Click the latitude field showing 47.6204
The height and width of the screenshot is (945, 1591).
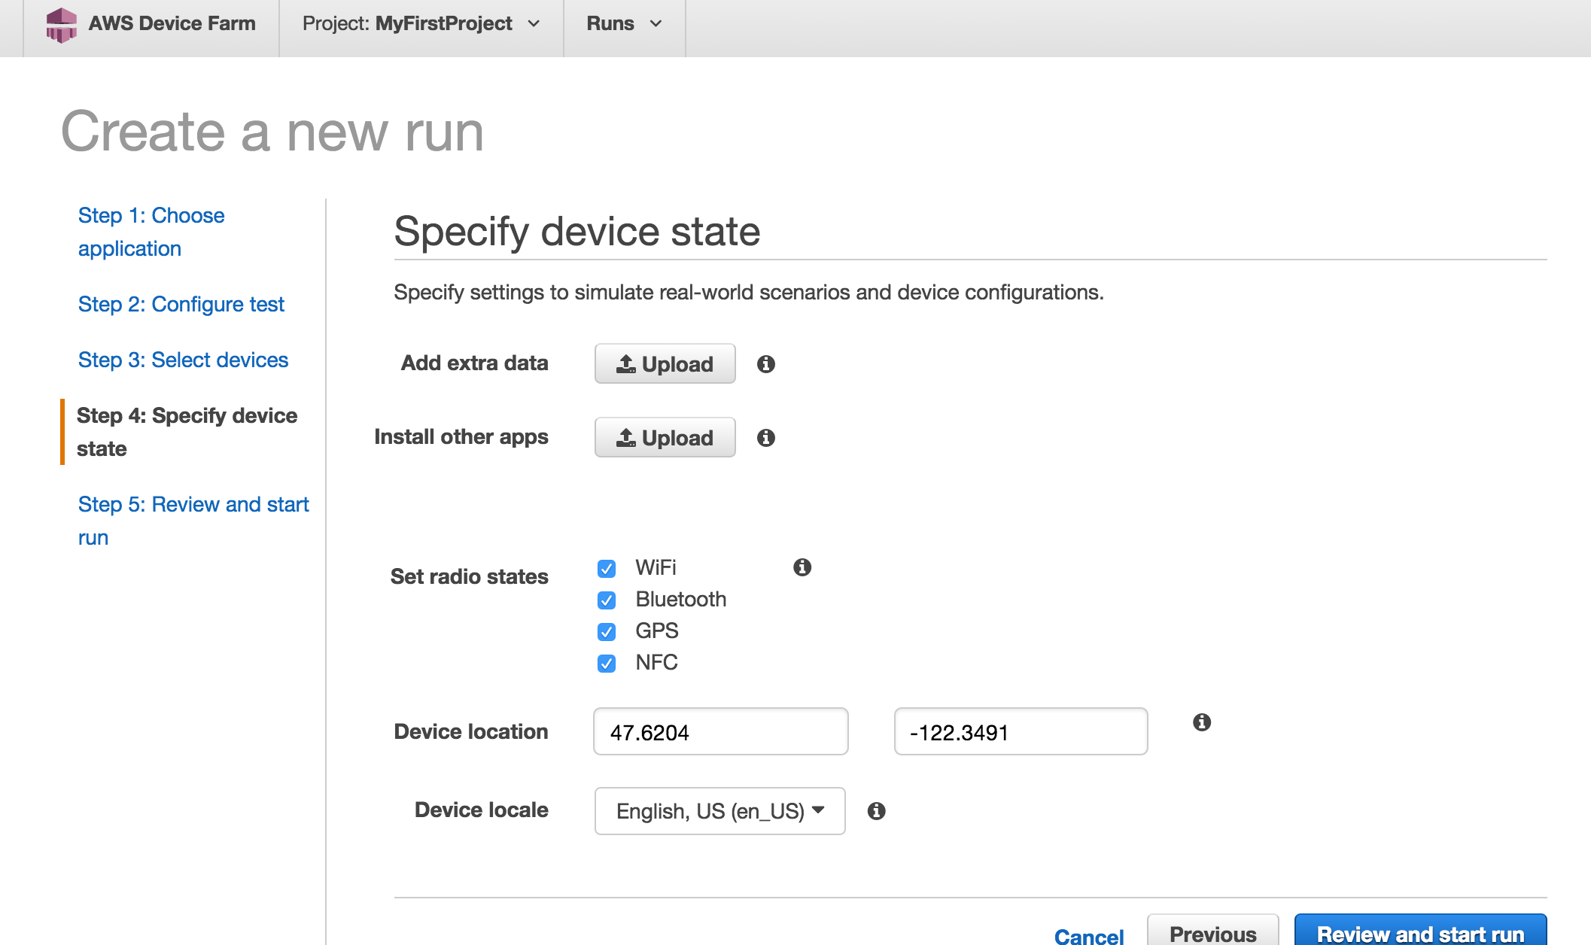[720, 731]
